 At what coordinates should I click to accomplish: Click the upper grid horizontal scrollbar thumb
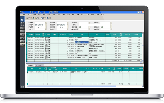[x=49, y=62]
